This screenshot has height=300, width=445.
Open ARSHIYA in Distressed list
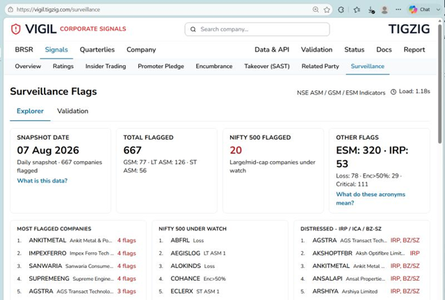pyautogui.click(x=360, y=292)
